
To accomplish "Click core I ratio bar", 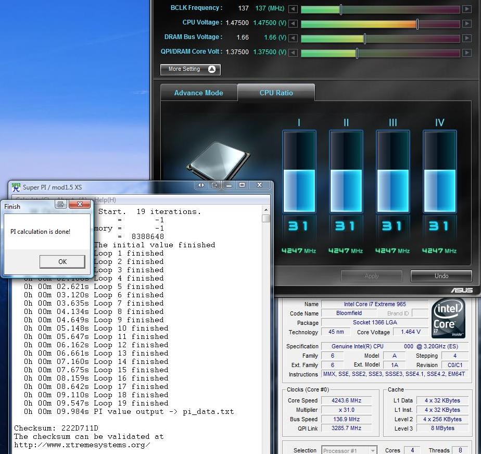I will click(x=299, y=171).
